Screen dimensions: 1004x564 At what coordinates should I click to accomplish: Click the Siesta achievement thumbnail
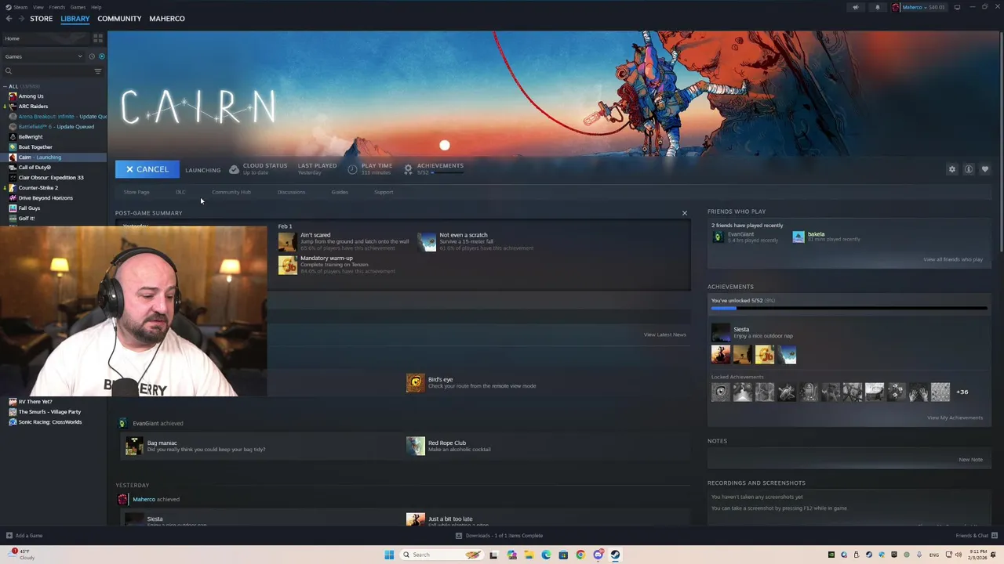click(x=720, y=332)
